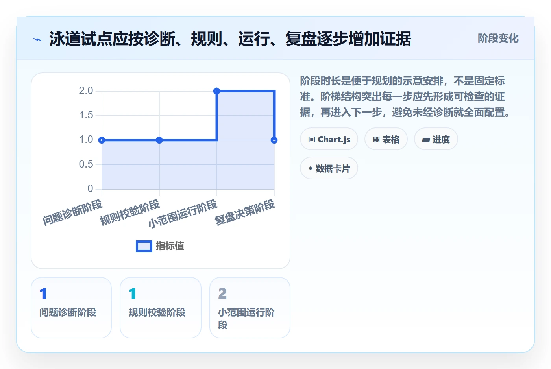The width and height of the screenshot is (551, 369).
Task: Open the 规则校验阶段 data card
Action: 161,308
